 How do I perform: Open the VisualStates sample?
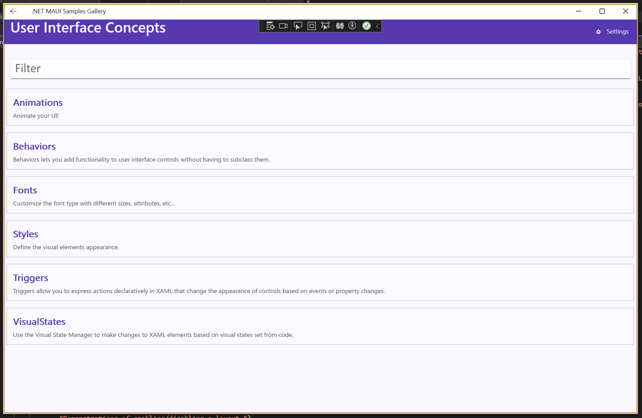click(x=39, y=322)
